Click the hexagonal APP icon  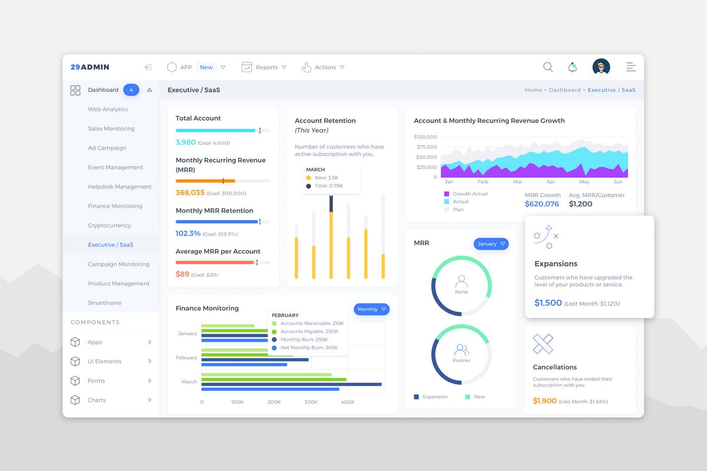[x=171, y=67]
